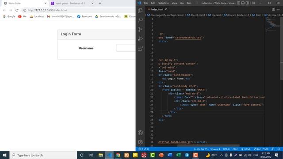Image resolution: width=283 pixels, height=159 pixels.
Task: Open the VS Code application menu logo
Action: coord(139,3)
